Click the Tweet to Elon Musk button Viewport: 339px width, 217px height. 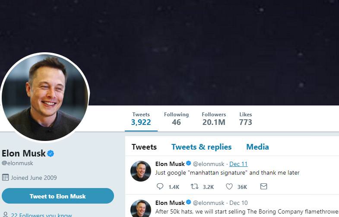(x=58, y=196)
